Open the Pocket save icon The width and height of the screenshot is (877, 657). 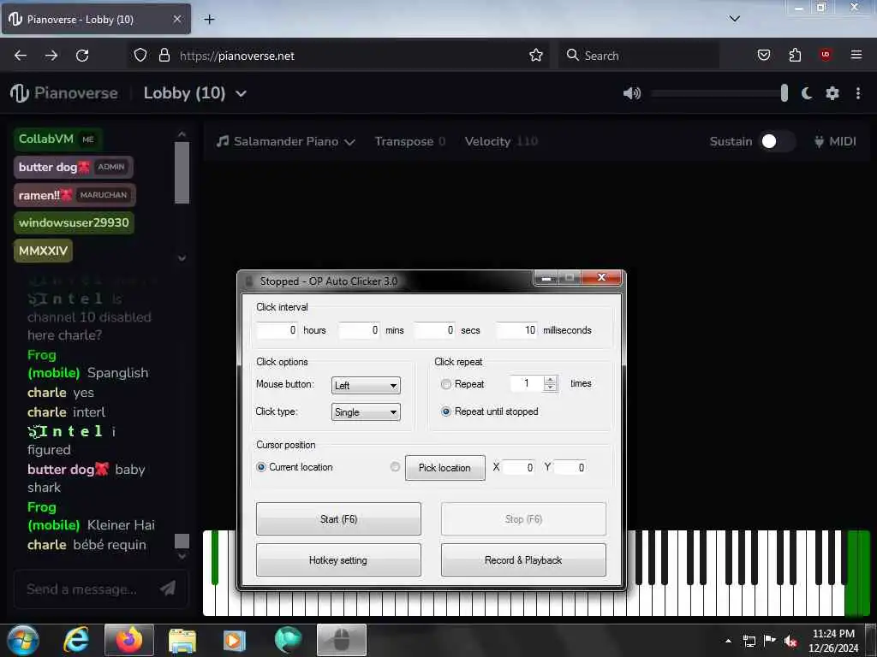pos(763,55)
